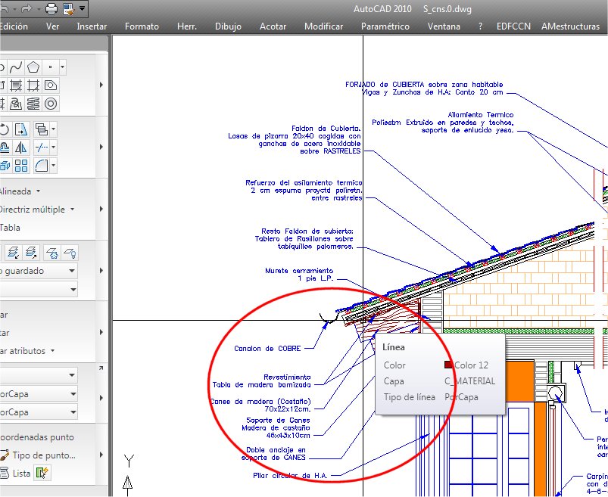
Task: Click the Plot printer icon
Action: click(x=51, y=8)
